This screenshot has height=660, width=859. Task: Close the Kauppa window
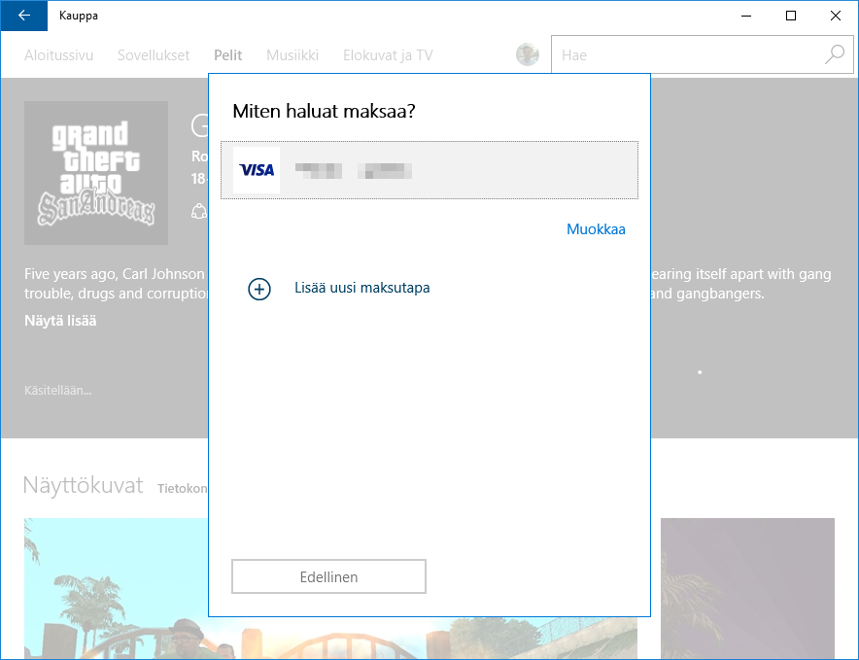click(x=836, y=16)
